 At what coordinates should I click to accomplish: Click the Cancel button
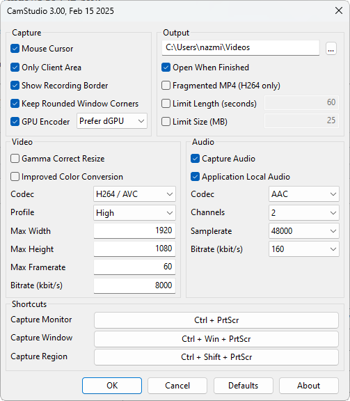(177, 386)
